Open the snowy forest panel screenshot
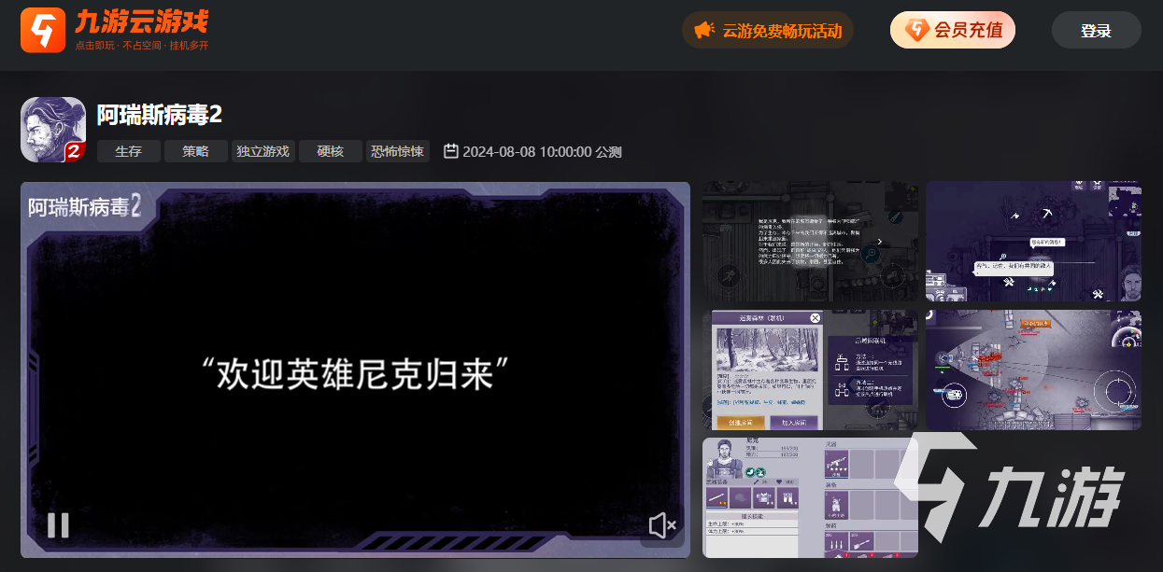The width and height of the screenshot is (1163, 572). point(810,370)
